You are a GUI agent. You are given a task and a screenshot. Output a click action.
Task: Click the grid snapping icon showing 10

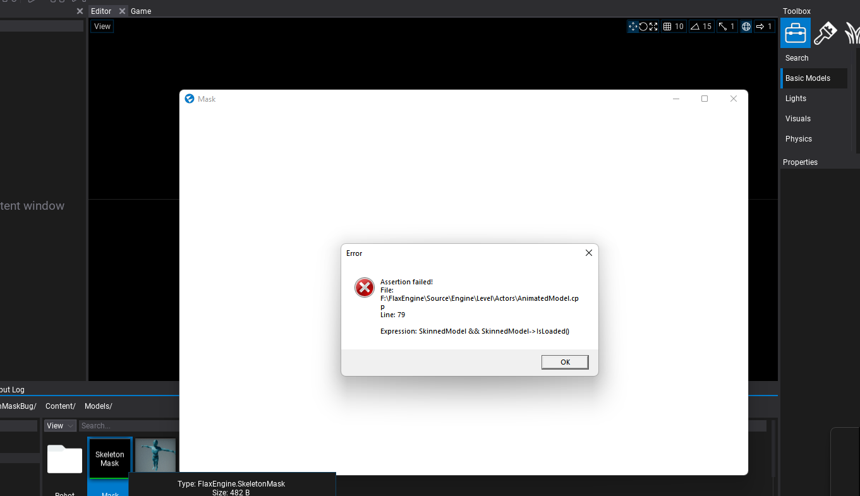click(672, 26)
